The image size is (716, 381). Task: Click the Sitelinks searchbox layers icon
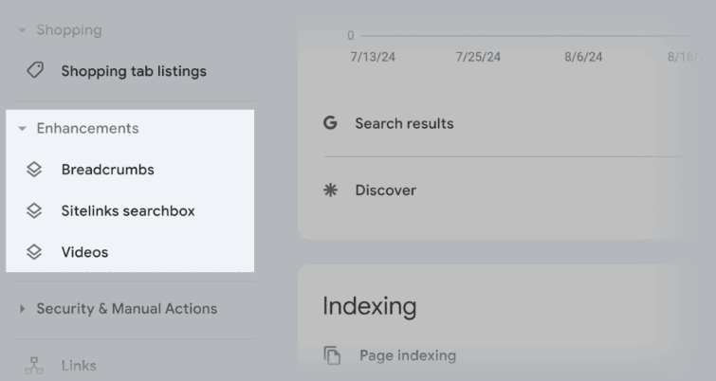(34, 210)
